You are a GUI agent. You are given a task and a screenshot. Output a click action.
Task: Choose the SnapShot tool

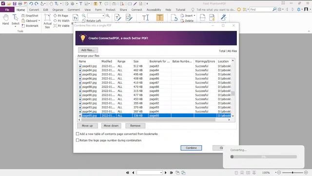(x=30, y=16)
